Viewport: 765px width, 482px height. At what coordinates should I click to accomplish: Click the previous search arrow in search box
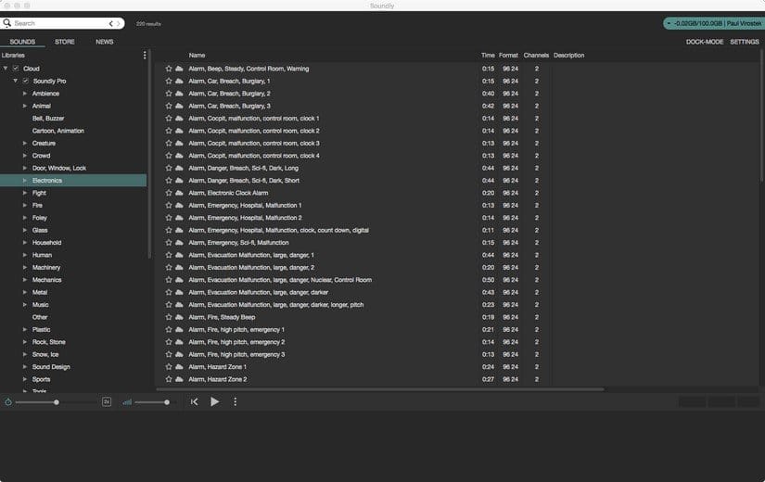111,23
